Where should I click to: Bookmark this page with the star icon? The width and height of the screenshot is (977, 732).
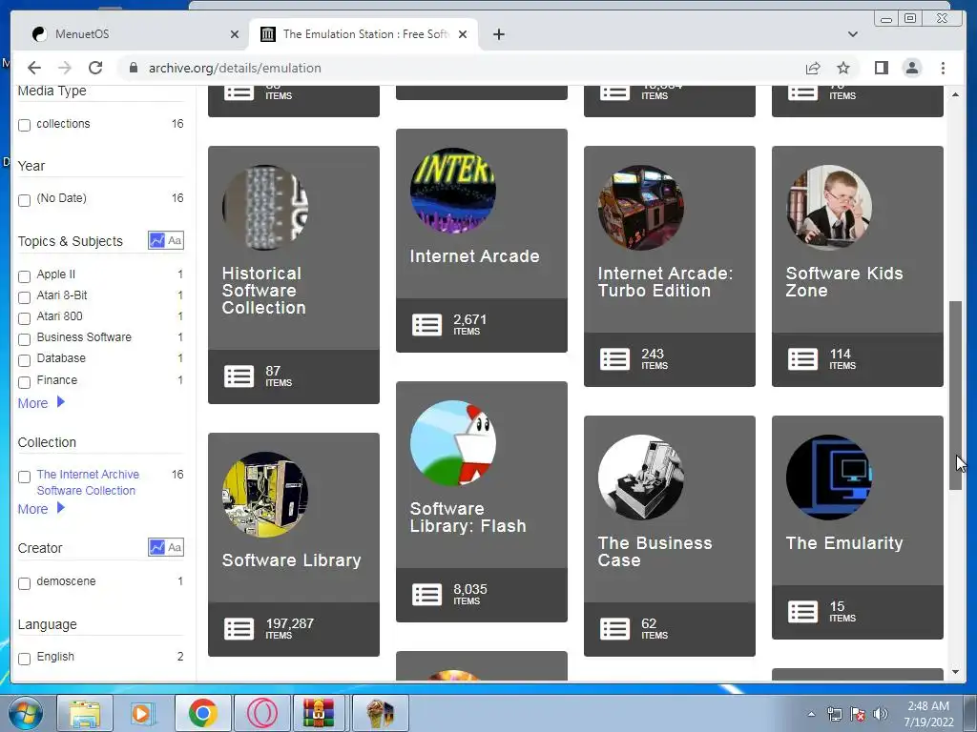tap(843, 68)
